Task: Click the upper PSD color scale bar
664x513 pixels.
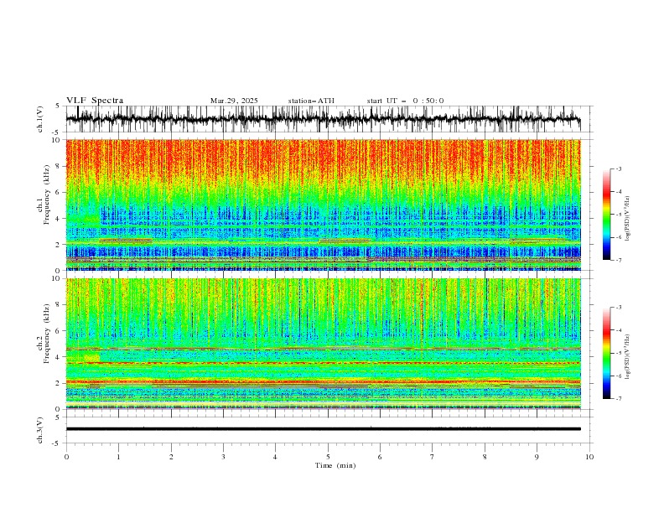Action: [x=606, y=215]
